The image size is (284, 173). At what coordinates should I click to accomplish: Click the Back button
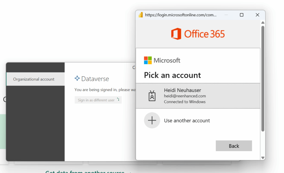pos(234,146)
